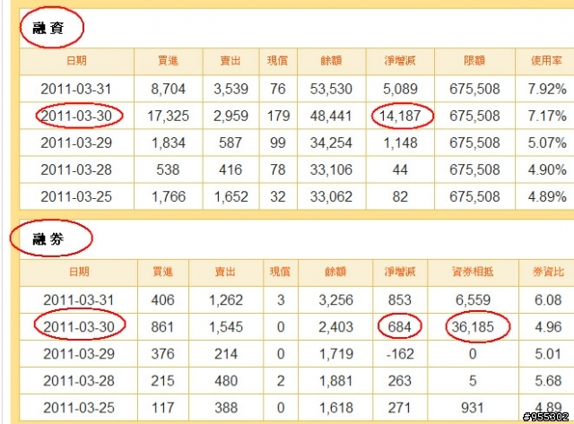Click the 融券 淨增減 value 271
The image size is (574, 424).
(400, 408)
